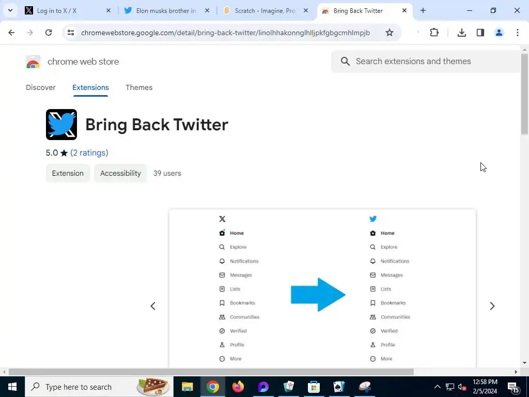Open the Extensions section
Viewport: 529px width, 397px height.
click(x=90, y=87)
